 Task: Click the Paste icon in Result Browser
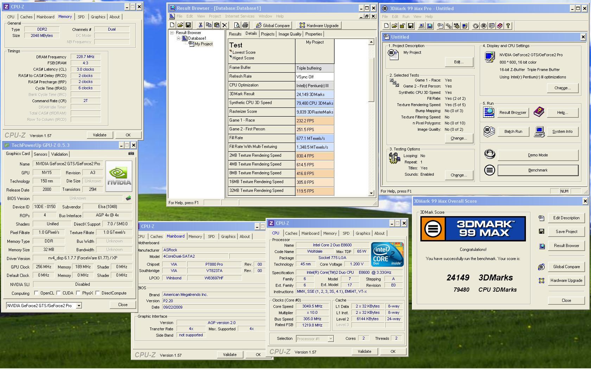217,25
